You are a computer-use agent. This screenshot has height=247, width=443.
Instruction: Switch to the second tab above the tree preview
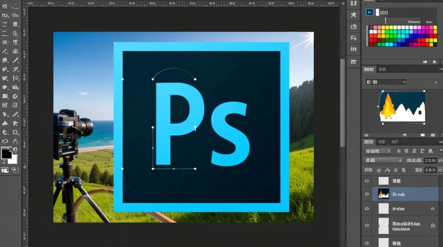pyautogui.click(x=382, y=69)
